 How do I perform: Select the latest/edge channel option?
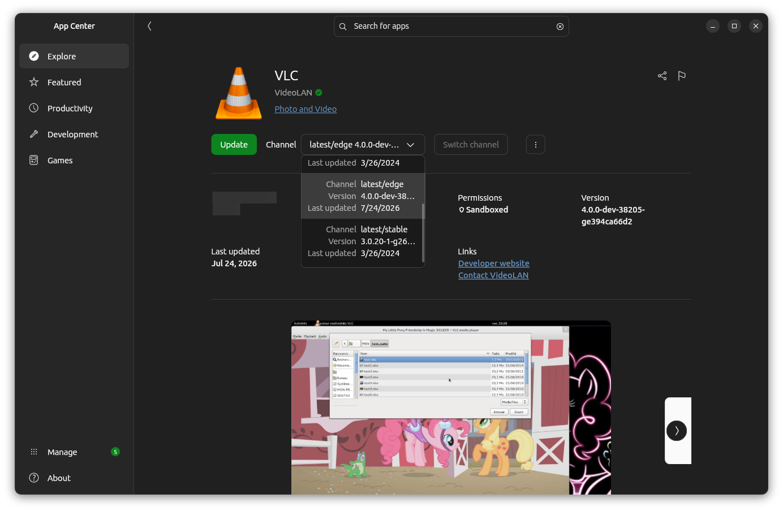click(x=362, y=196)
